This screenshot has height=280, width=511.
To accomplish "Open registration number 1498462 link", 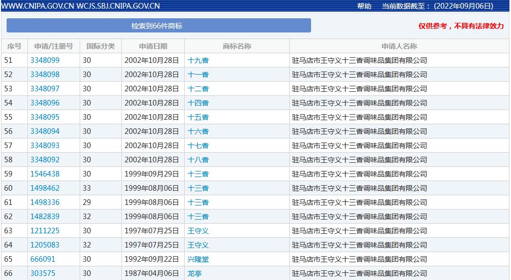I will pos(45,188).
